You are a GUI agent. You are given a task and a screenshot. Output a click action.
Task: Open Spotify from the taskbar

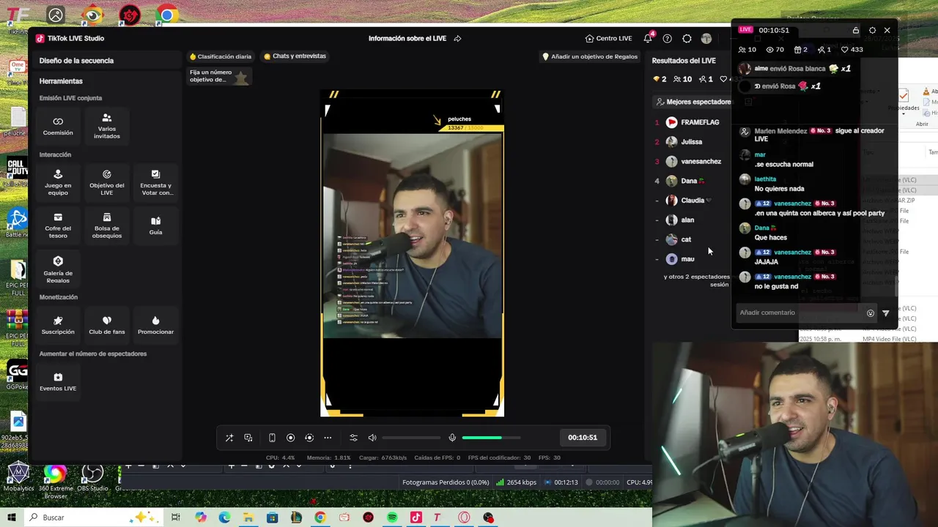click(x=392, y=517)
